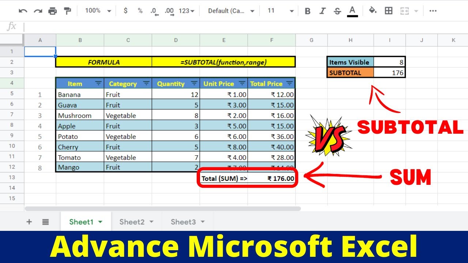Viewport: 468px width, 263px height.
Task: Click the formula bar input
Action: [x=245, y=27]
